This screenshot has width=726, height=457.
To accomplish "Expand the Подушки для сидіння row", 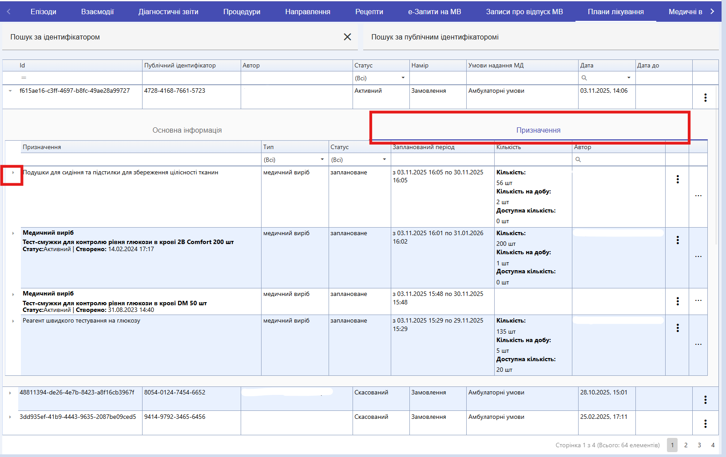I will click(13, 173).
